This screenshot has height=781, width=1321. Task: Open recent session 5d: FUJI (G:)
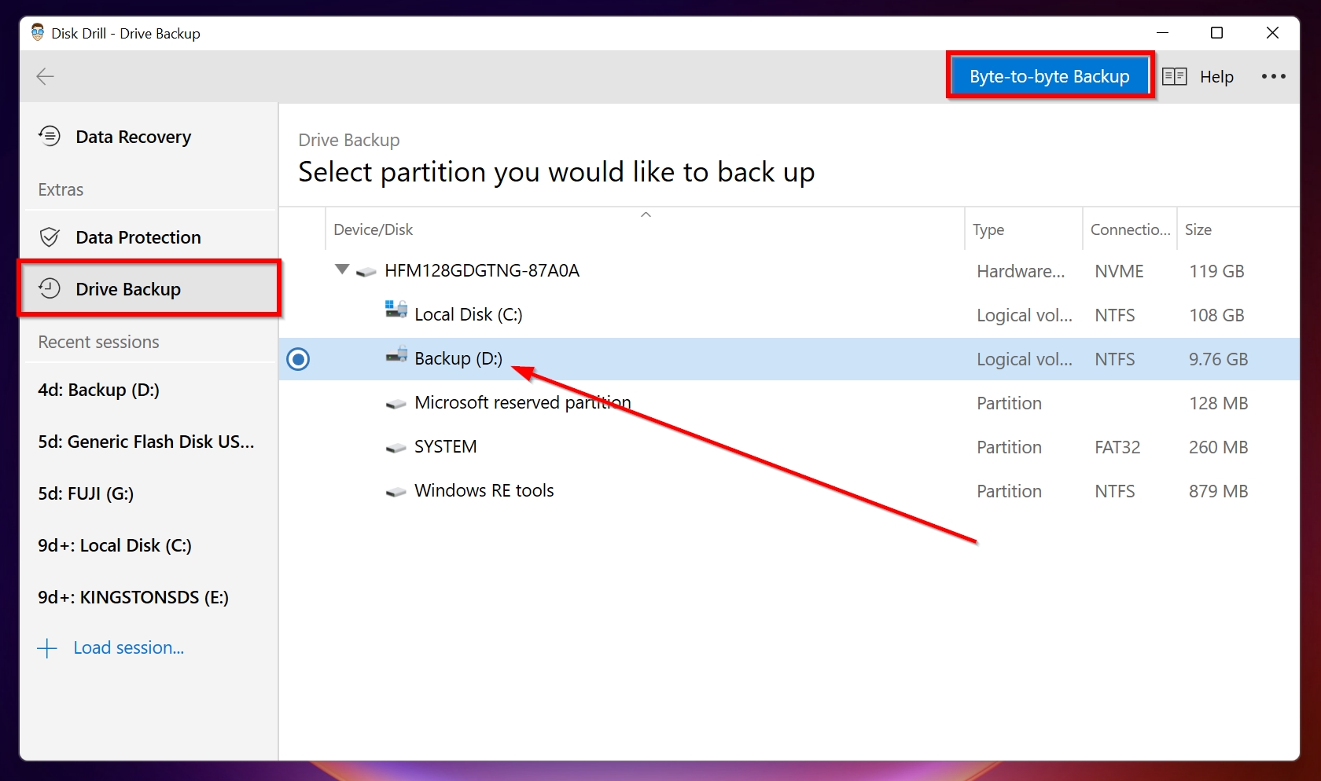point(86,493)
